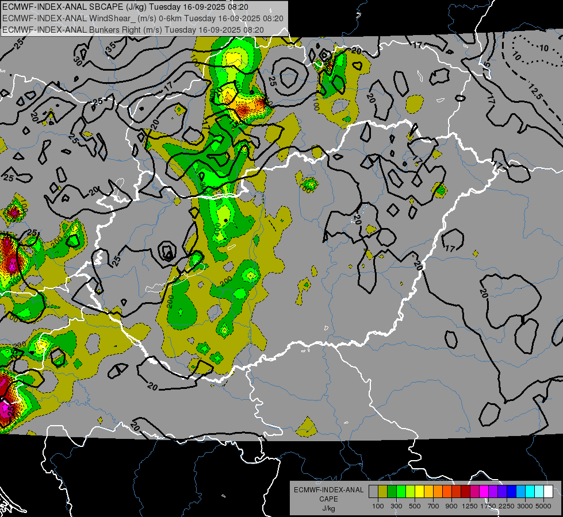Click the 30 contour label near top left
This screenshot has height=517, width=563.
pyautogui.click(x=78, y=61)
